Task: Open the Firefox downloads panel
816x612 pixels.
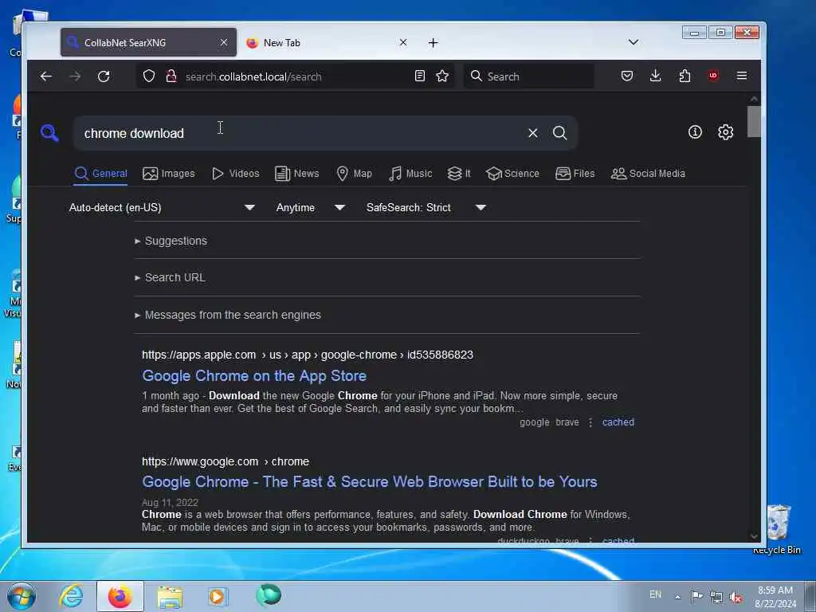Action: pyautogui.click(x=656, y=76)
